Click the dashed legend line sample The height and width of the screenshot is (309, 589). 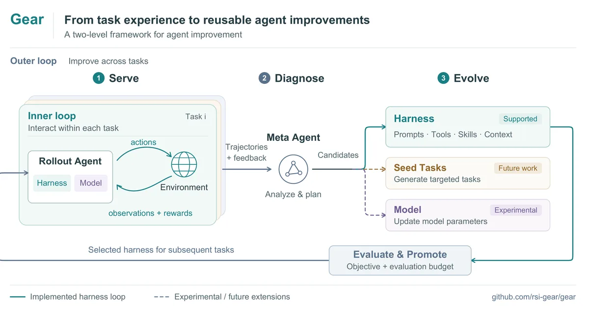pyautogui.click(x=161, y=297)
